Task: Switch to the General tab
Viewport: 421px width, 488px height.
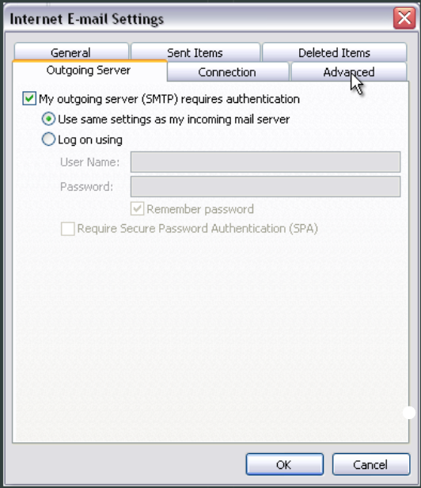Action: pos(71,52)
